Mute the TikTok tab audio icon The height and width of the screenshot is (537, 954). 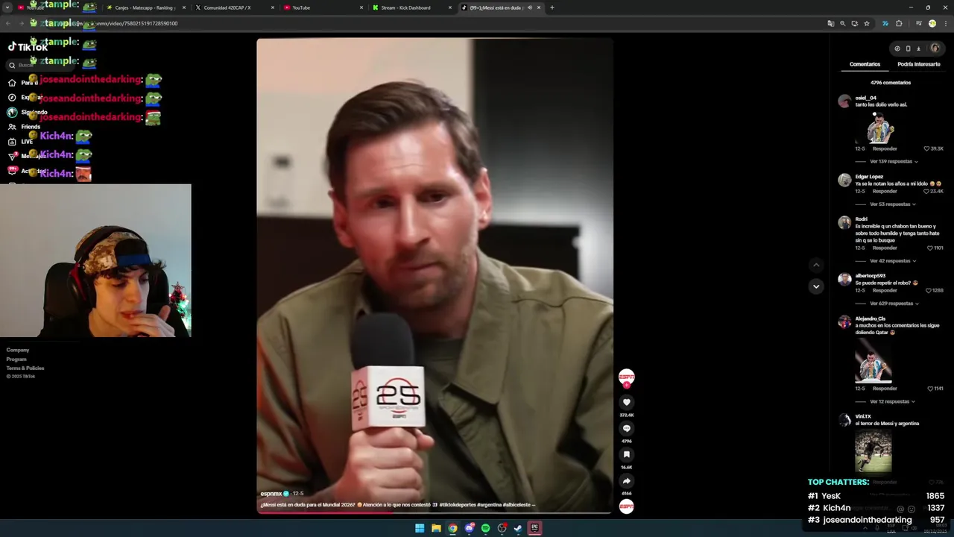coord(530,7)
